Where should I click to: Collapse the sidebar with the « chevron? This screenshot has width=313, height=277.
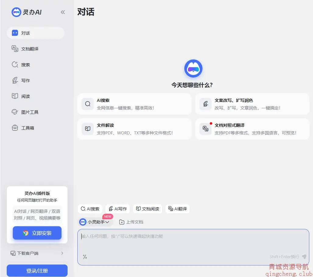click(x=63, y=12)
